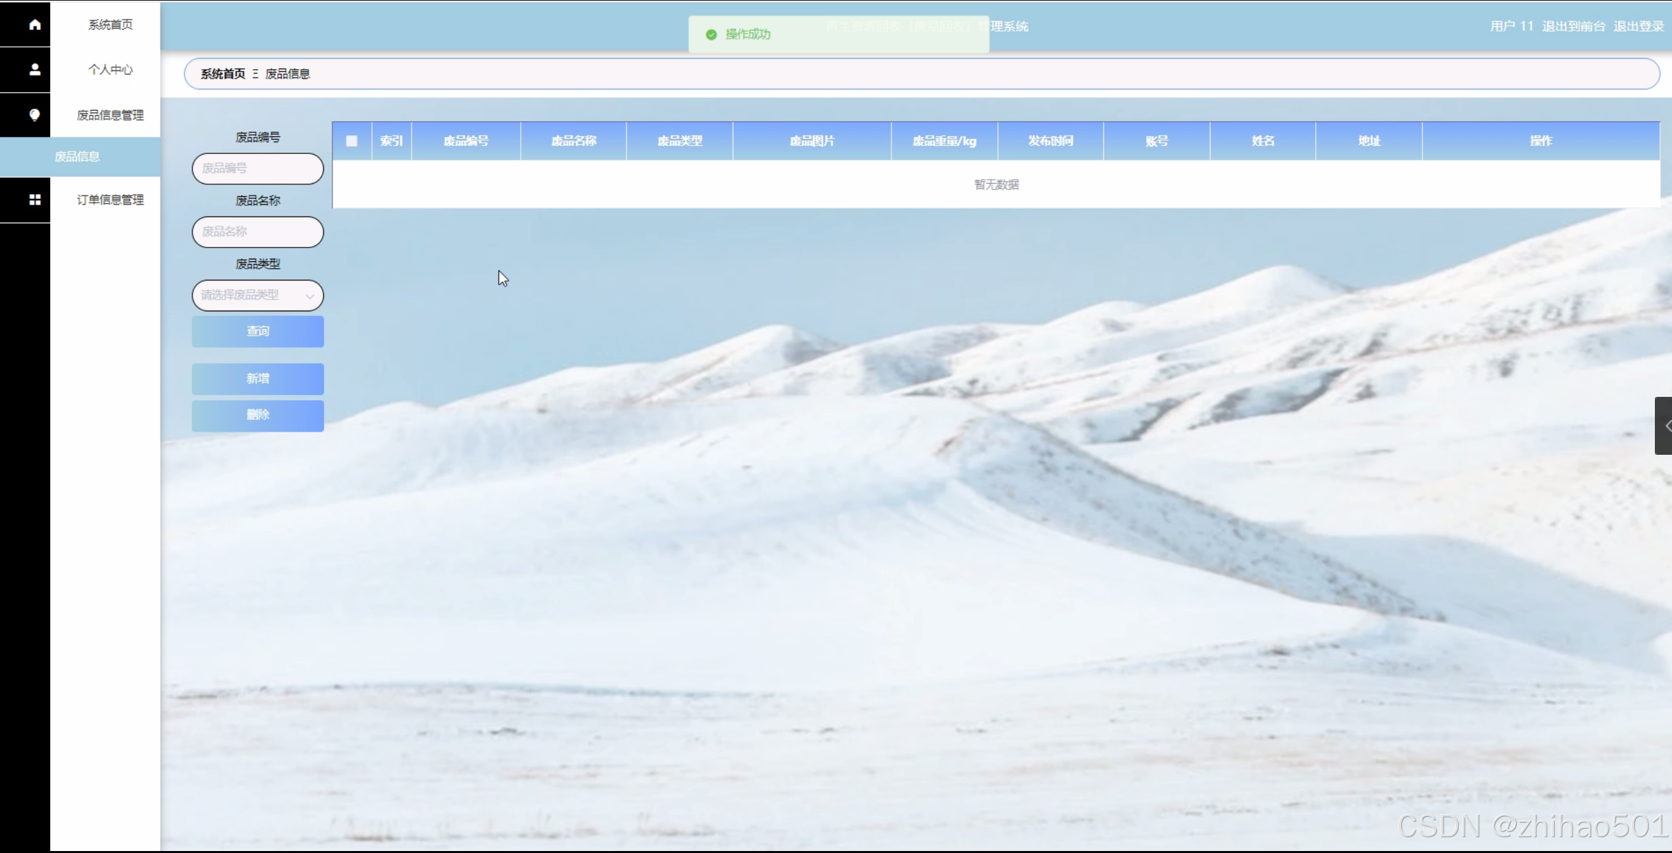Viewport: 1672px width, 853px height.
Task: Expand the 订单信息管理 menu
Action: pyautogui.click(x=110, y=199)
